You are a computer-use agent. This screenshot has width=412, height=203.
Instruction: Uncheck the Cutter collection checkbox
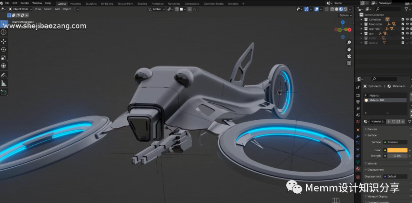point(403,38)
